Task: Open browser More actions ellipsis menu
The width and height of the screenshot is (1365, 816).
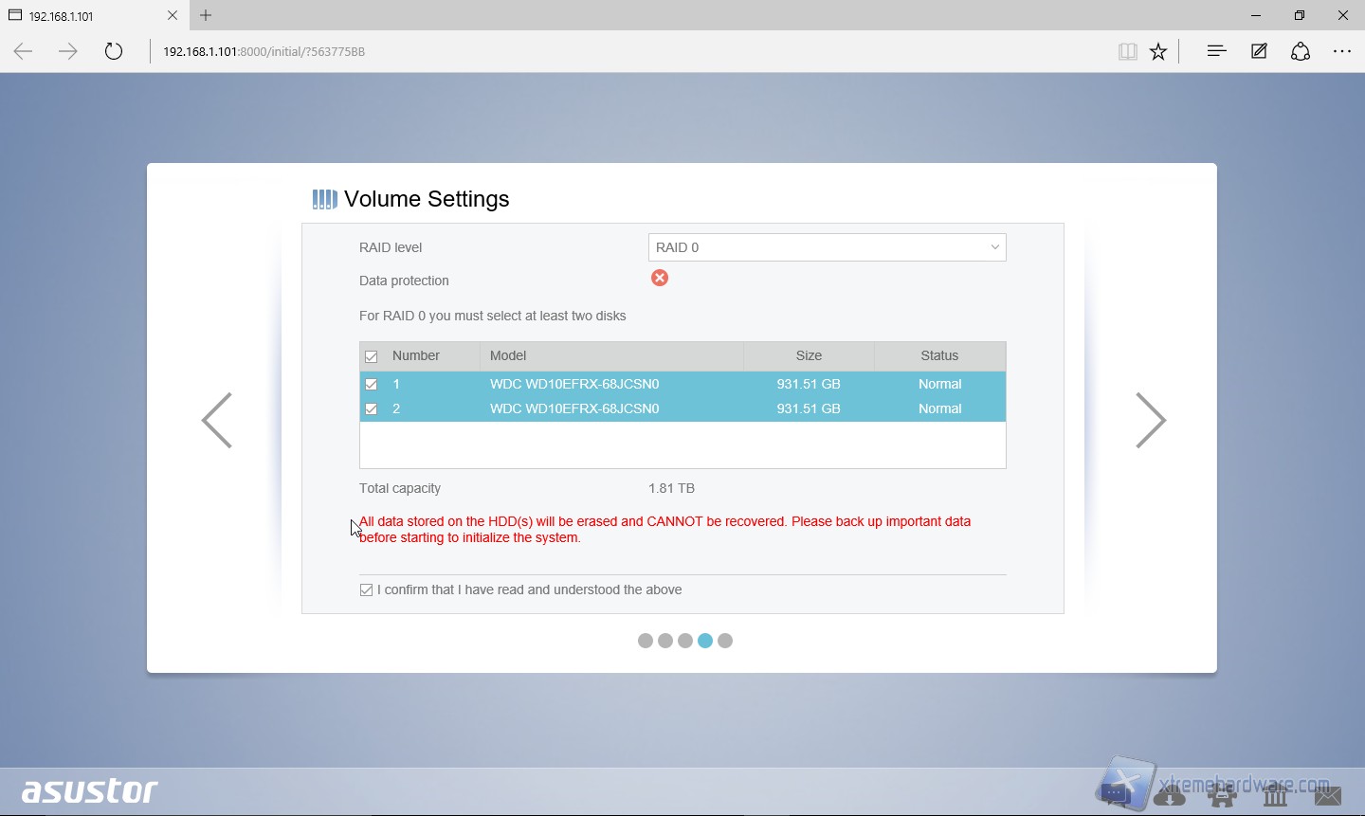Action: [x=1342, y=51]
